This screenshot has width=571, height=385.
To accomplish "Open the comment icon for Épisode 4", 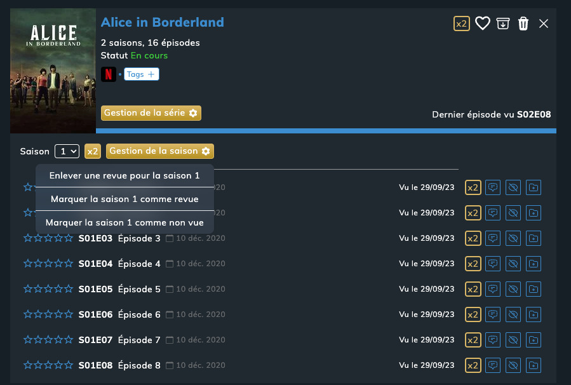I will coord(493,264).
